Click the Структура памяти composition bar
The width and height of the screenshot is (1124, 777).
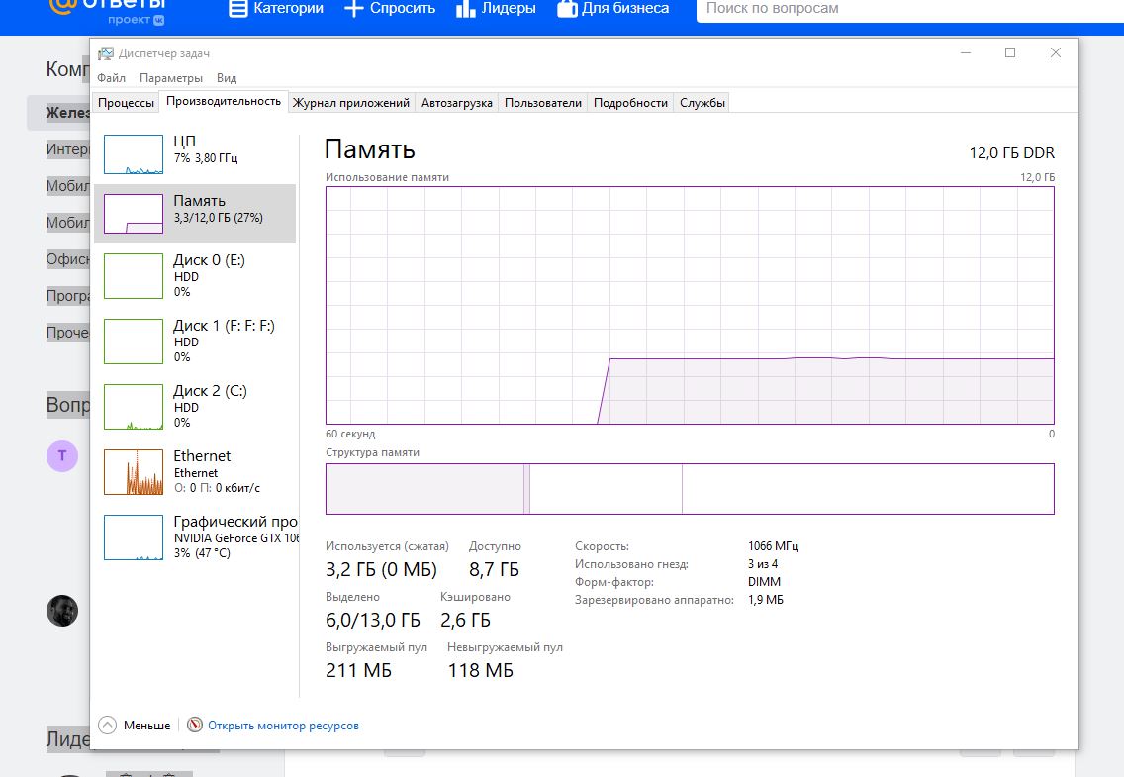click(x=690, y=489)
